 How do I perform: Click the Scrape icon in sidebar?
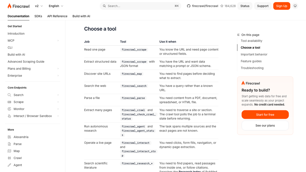9,102
